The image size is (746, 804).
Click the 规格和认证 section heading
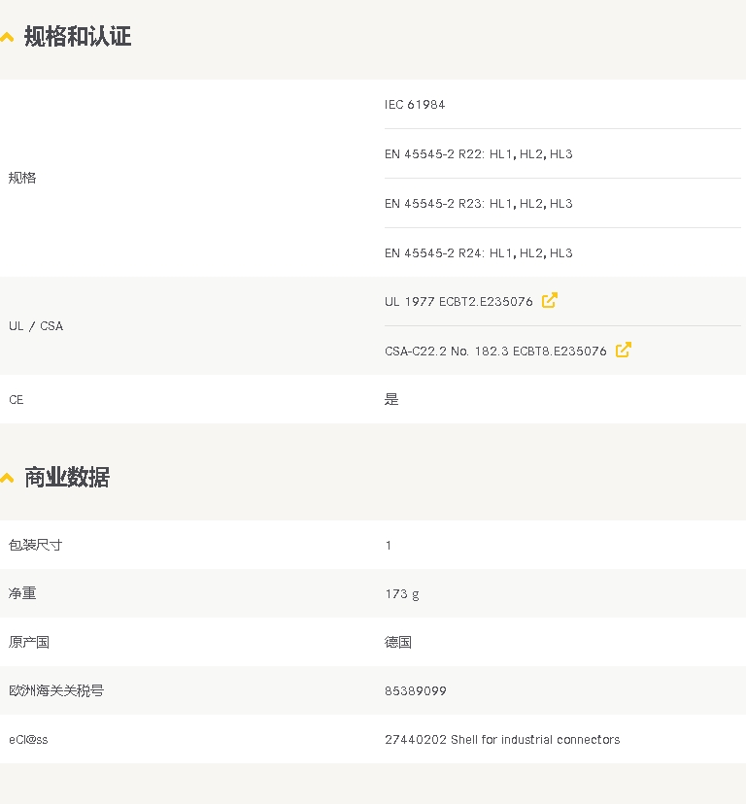[x=78, y=38]
